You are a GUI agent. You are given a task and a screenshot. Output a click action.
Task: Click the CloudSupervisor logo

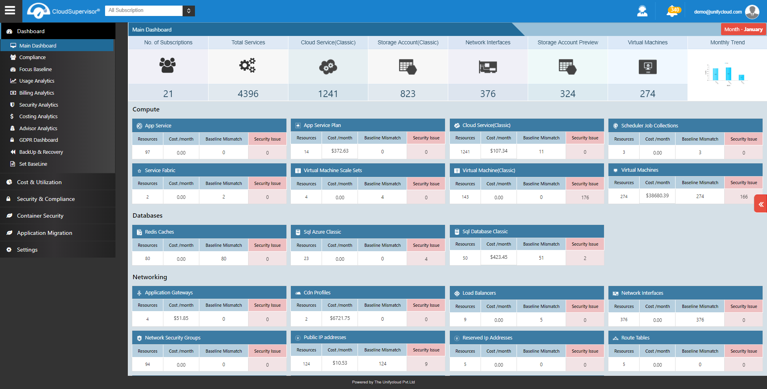[x=63, y=11]
